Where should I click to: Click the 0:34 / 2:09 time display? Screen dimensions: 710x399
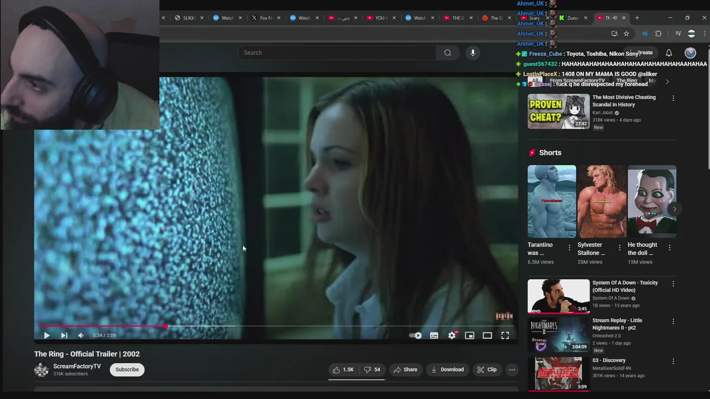[x=104, y=335]
